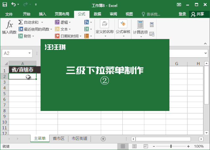The height and width of the screenshot is (150, 210).
Task: Select the 省市区 sheet tab
Action: (x=59, y=139)
